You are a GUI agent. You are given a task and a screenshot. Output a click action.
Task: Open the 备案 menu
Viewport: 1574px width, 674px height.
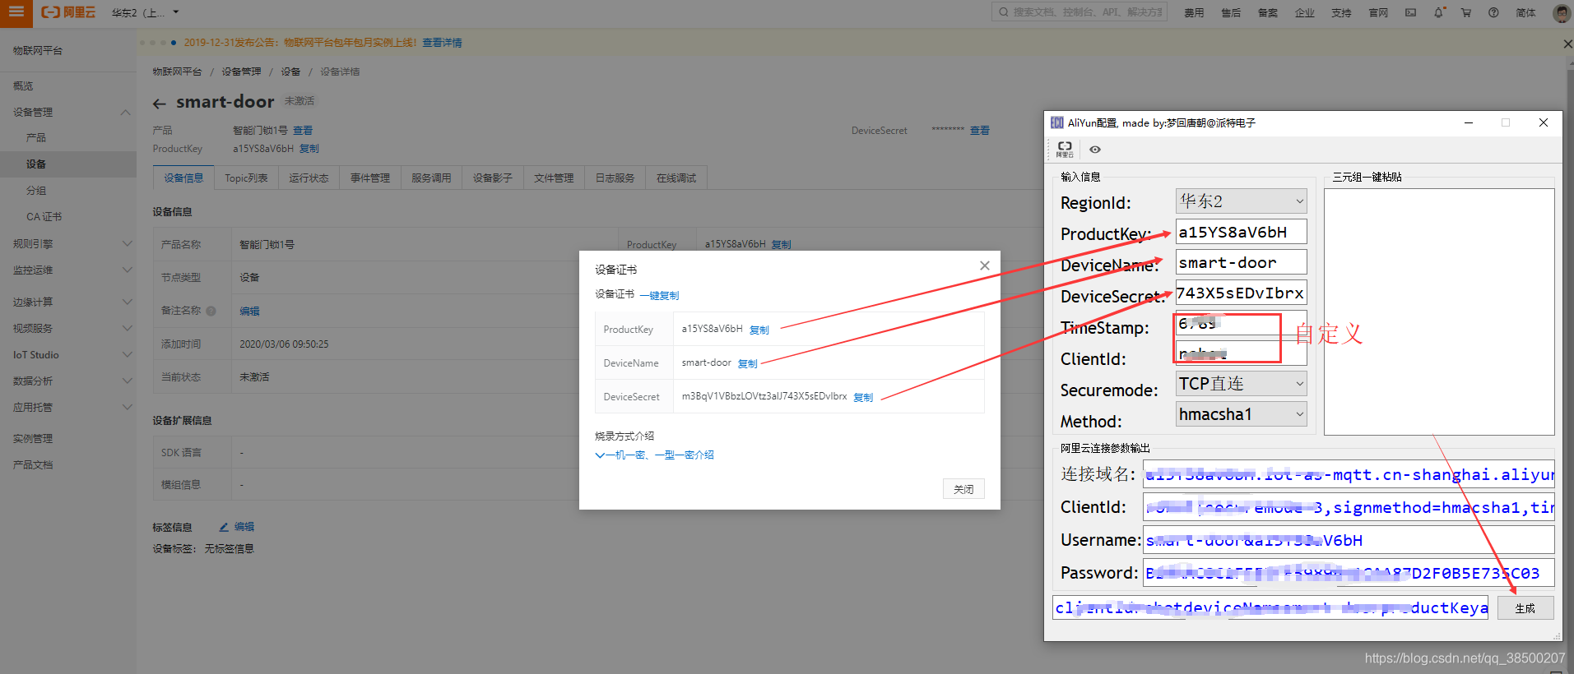pyautogui.click(x=1268, y=12)
